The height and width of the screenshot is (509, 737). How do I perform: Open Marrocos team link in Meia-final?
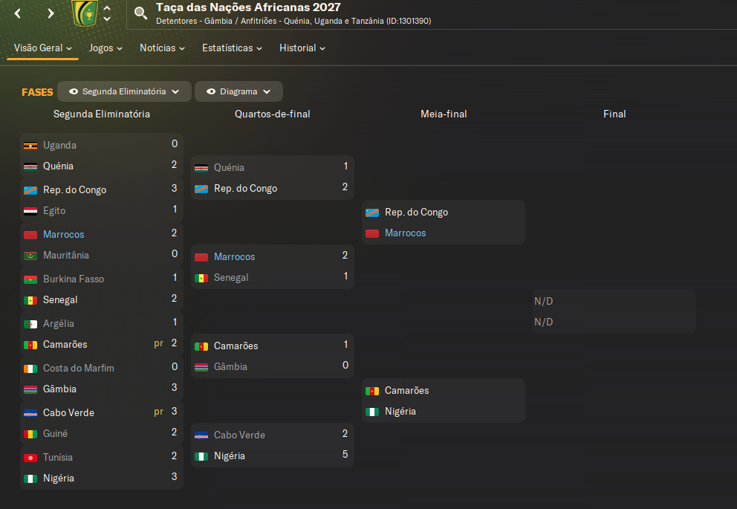[405, 233]
